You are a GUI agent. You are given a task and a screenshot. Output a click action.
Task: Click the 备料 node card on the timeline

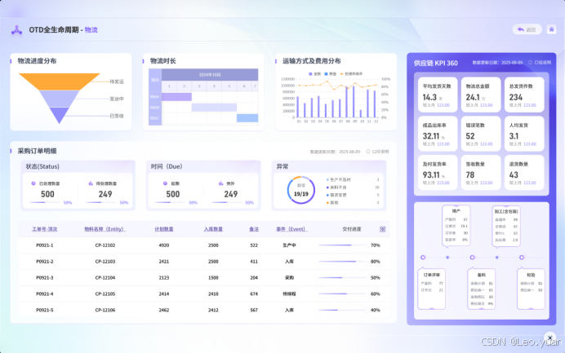(x=481, y=289)
